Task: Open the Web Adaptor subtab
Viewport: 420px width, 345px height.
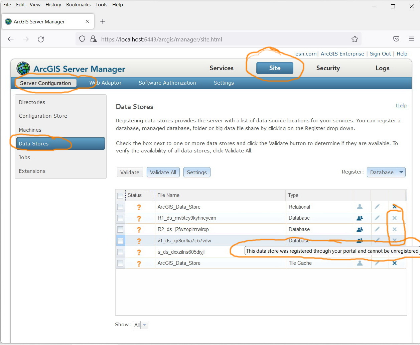Action: coord(105,83)
